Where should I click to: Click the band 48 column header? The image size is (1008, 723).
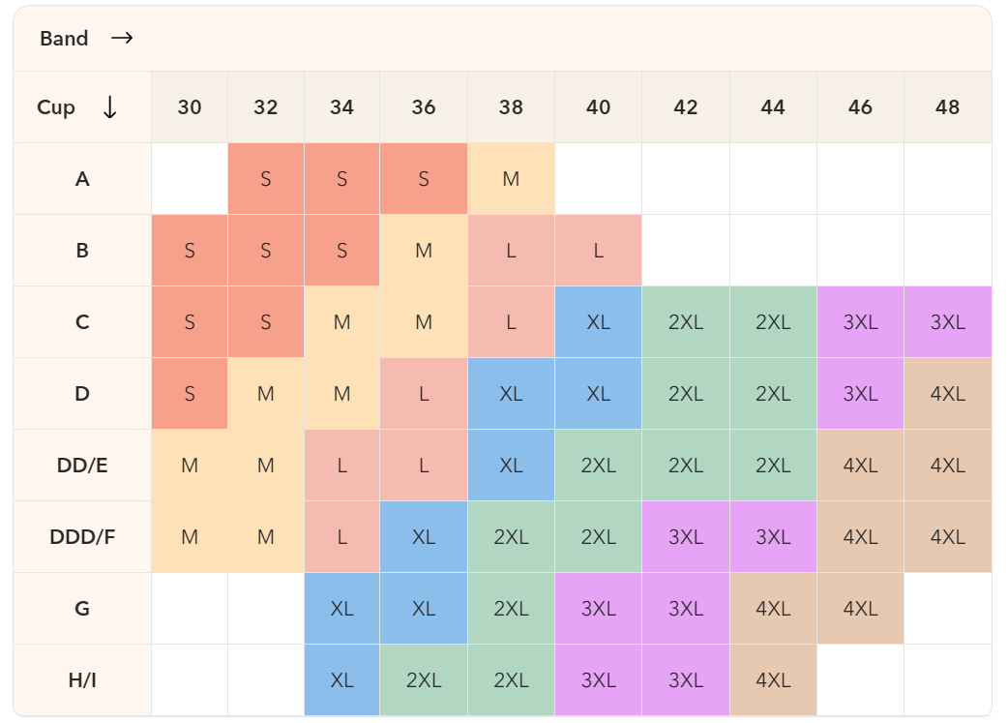pyautogui.click(x=947, y=107)
